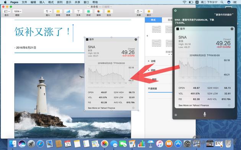This screenshot has width=241, height=150.
Task: Open the 125% zoom level dropdown
Action: 17,11
